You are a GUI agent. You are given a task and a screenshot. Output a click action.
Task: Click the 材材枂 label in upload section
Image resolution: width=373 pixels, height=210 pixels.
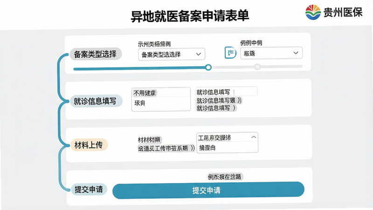(x=149, y=140)
